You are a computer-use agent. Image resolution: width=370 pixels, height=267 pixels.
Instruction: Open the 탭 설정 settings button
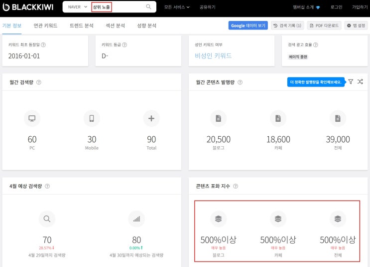click(x=356, y=25)
